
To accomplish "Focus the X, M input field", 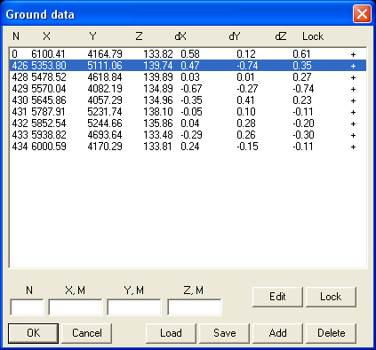I will click(x=76, y=307).
